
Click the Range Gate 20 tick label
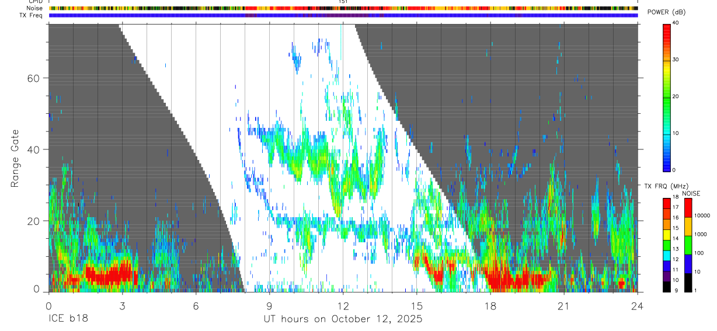tap(33, 221)
